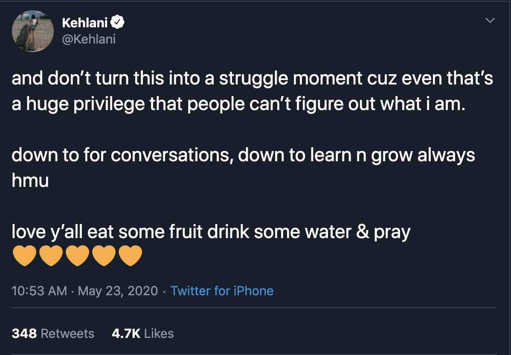Screen dimensions: 511x355
Task: Click the fourth yellow heart emoji
Action: [x=104, y=256]
